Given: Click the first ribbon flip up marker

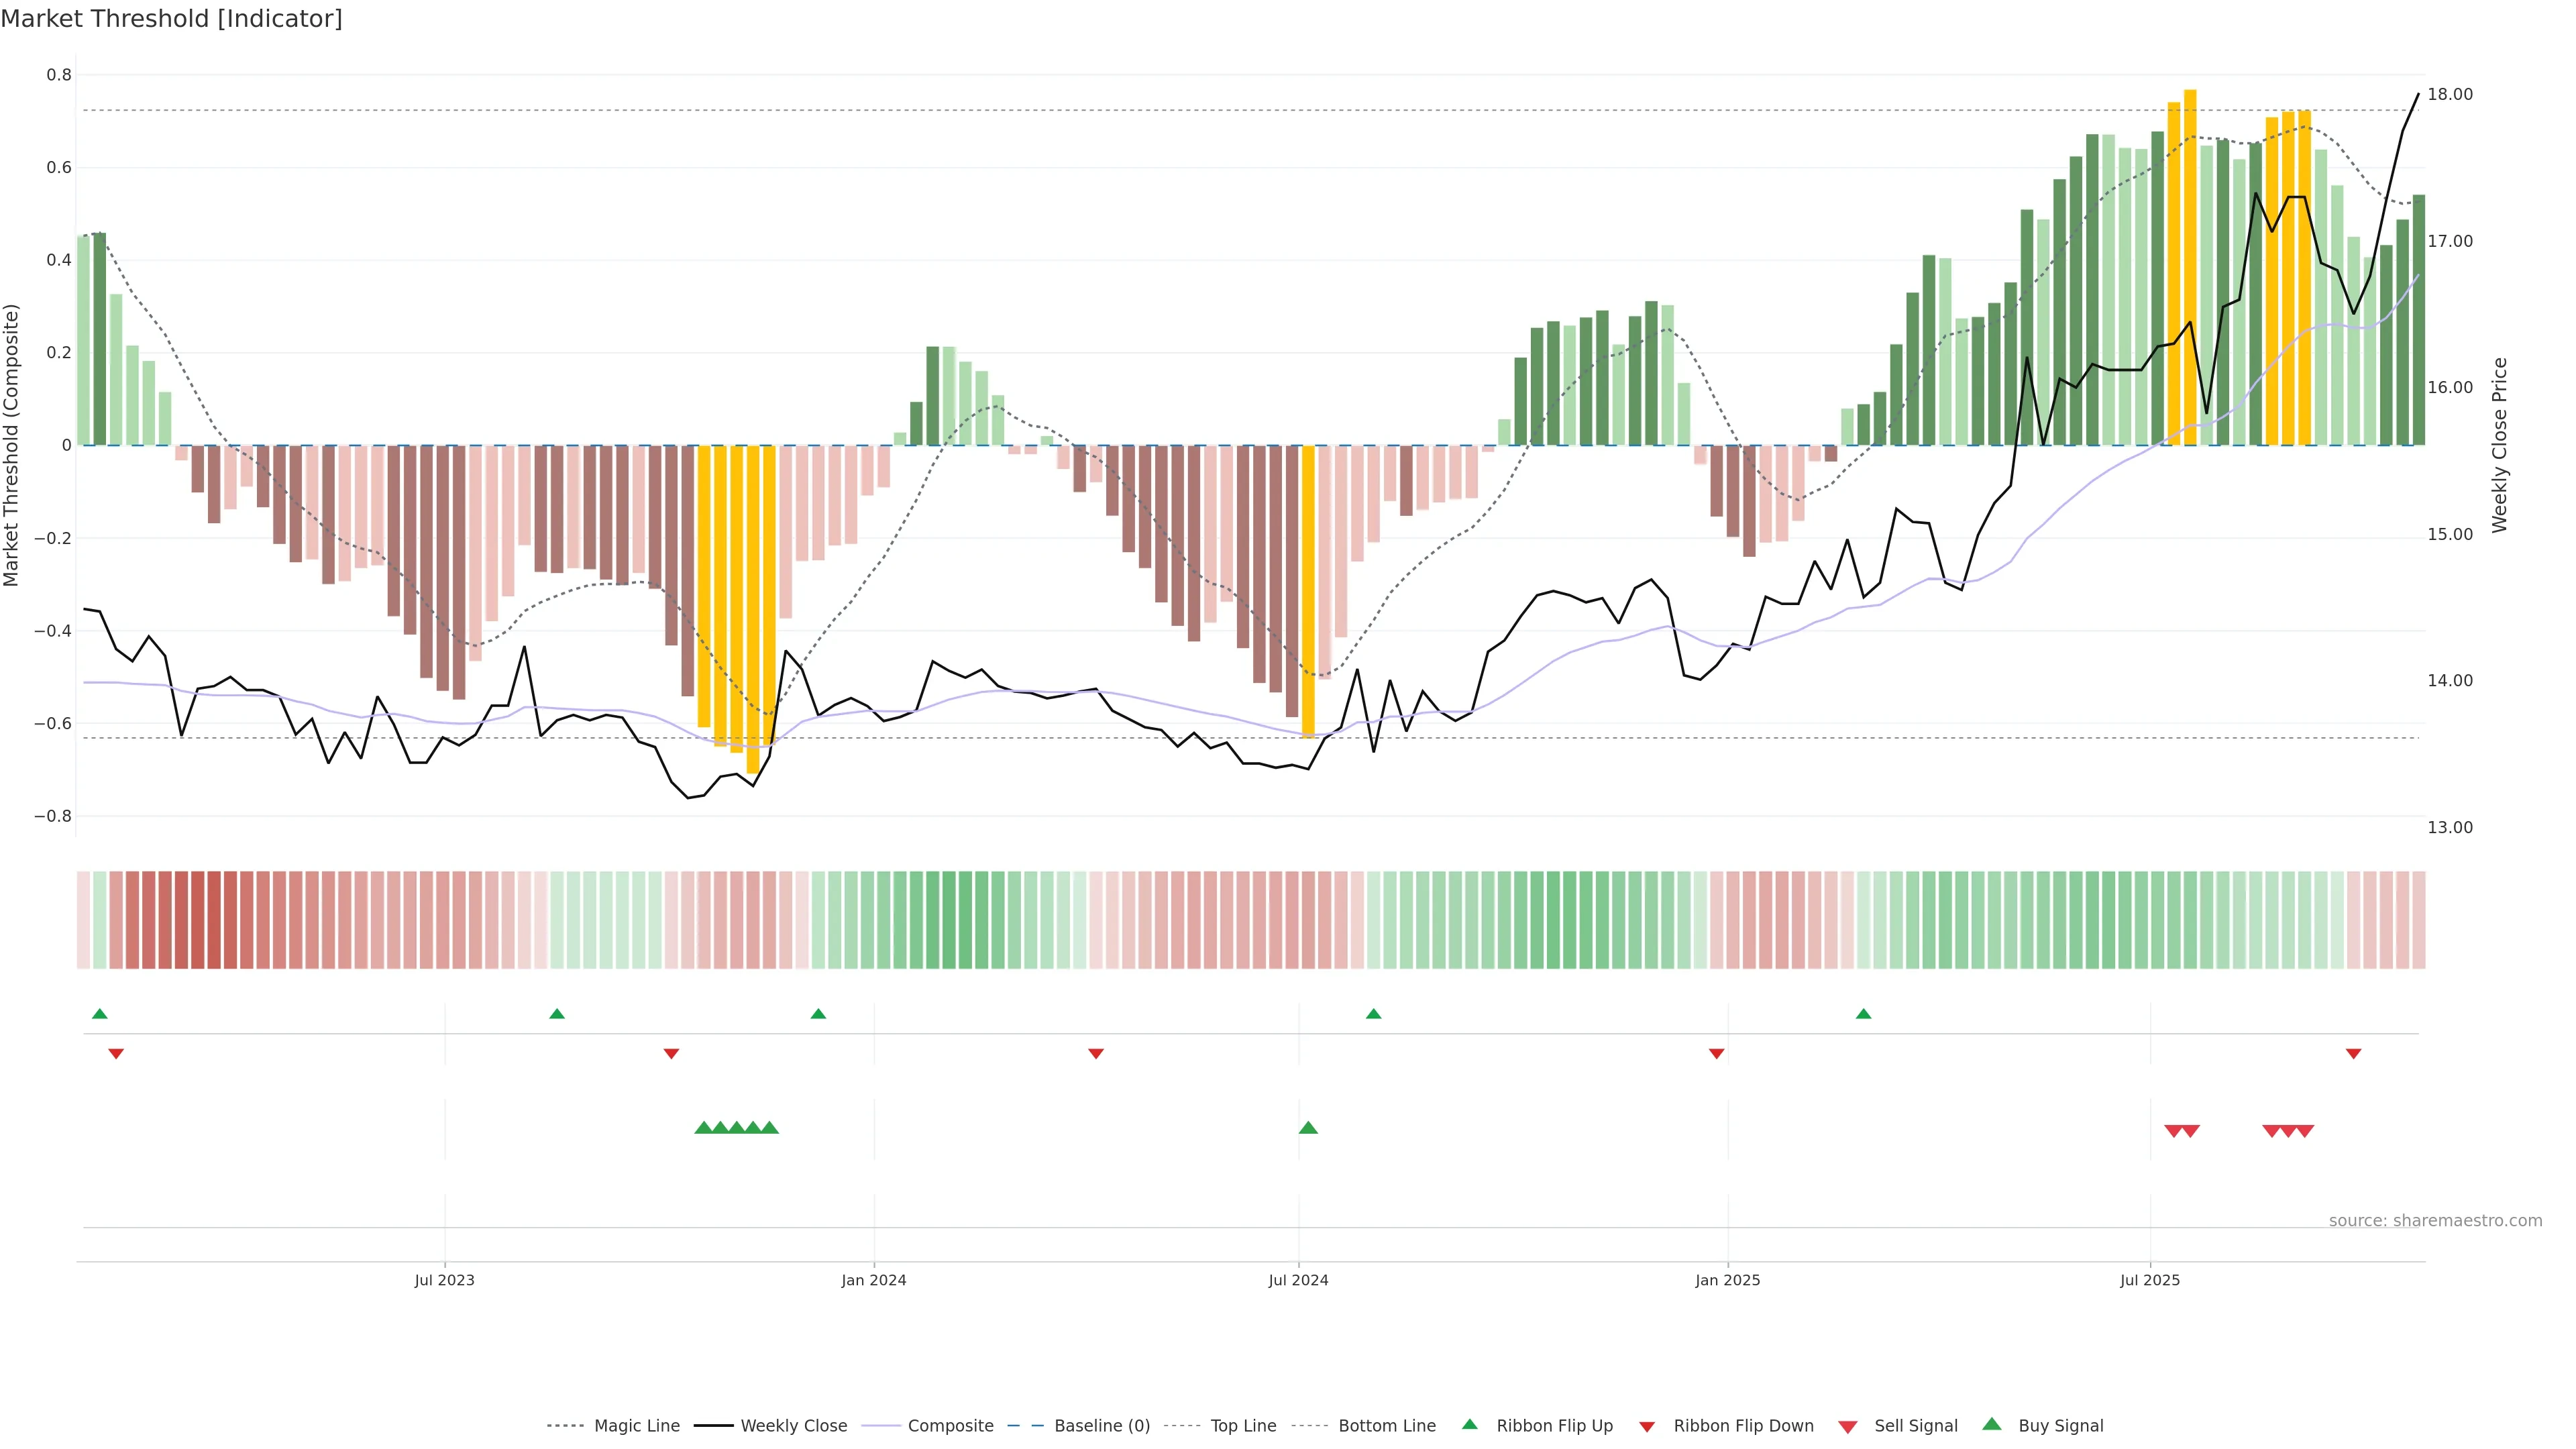Looking at the screenshot, I should 99,1014.
